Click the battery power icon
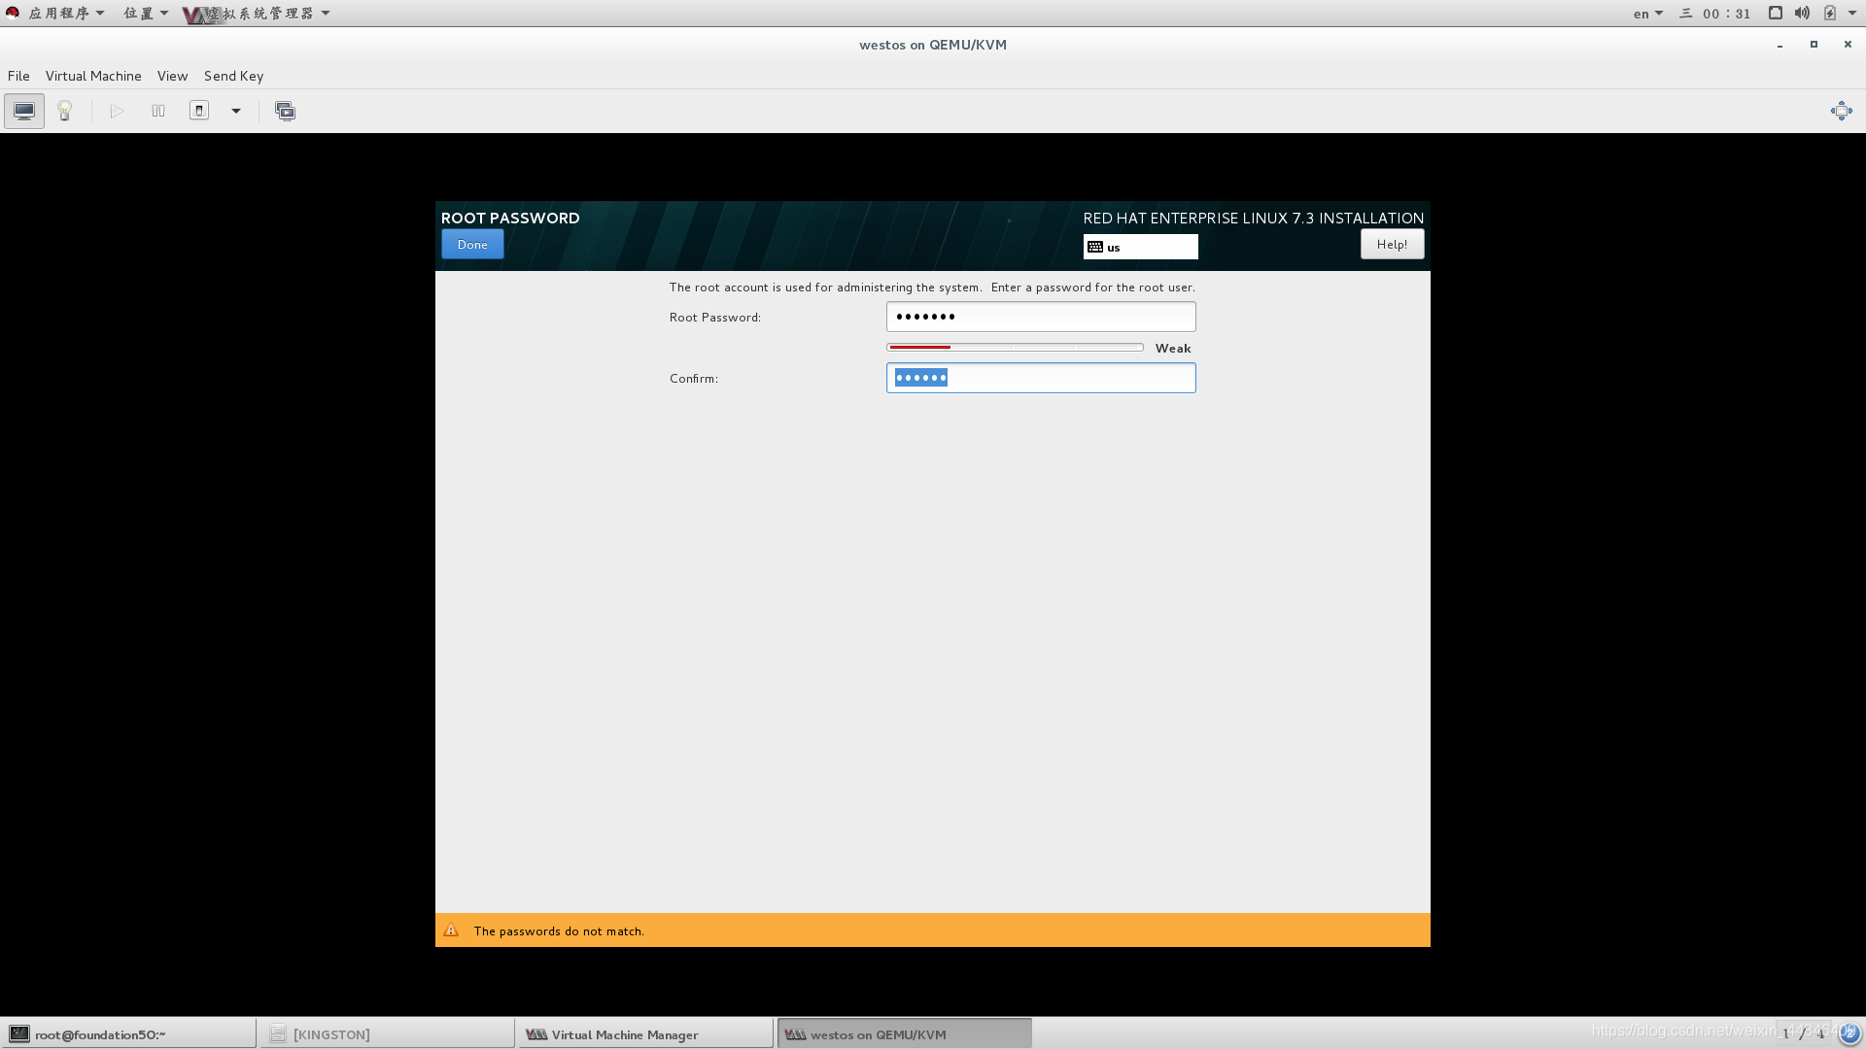This screenshot has width=1866, height=1049. click(x=1829, y=13)
